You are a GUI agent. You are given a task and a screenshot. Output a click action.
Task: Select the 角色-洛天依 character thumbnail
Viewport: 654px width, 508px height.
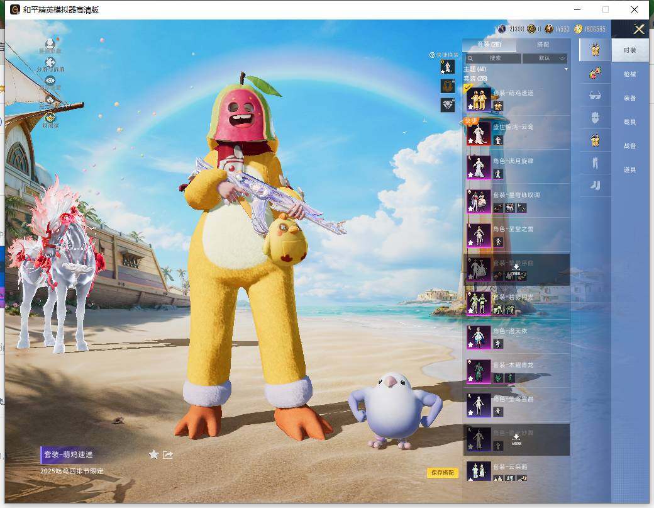pyautogui.click(x=479, y=337)
